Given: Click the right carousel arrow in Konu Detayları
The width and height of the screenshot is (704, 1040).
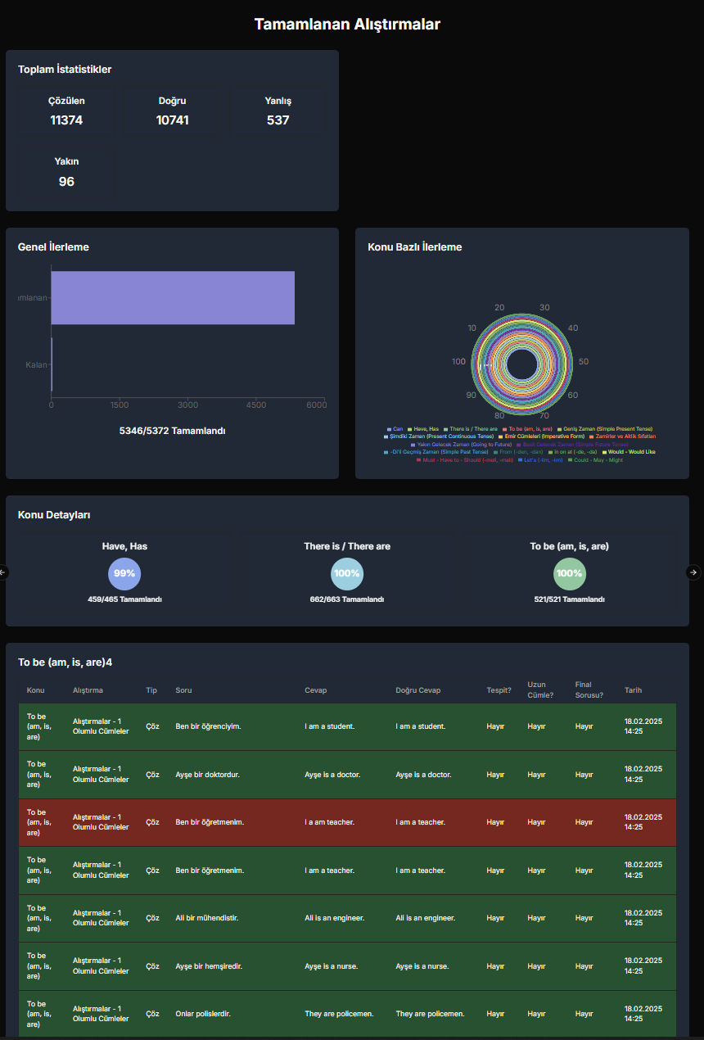Looking at the screenshot, I should (x=693, y=572).
